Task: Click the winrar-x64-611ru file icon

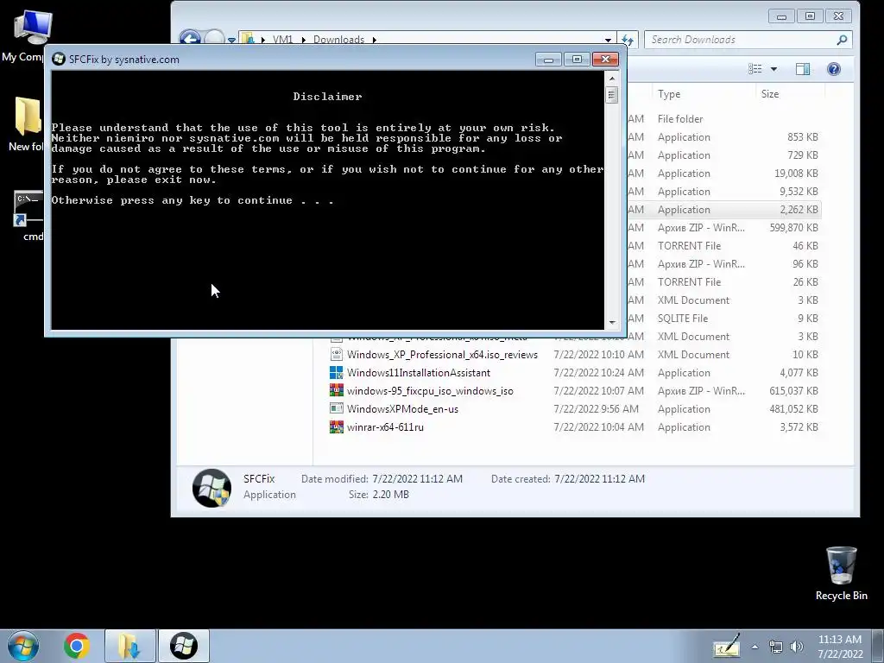Action: click(x=336, y=426)
